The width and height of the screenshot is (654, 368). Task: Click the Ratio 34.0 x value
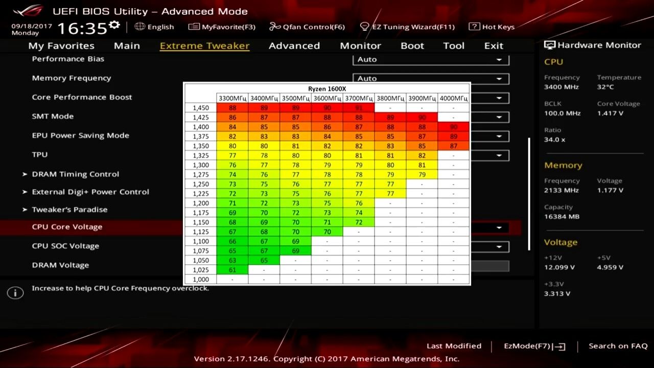554,140
